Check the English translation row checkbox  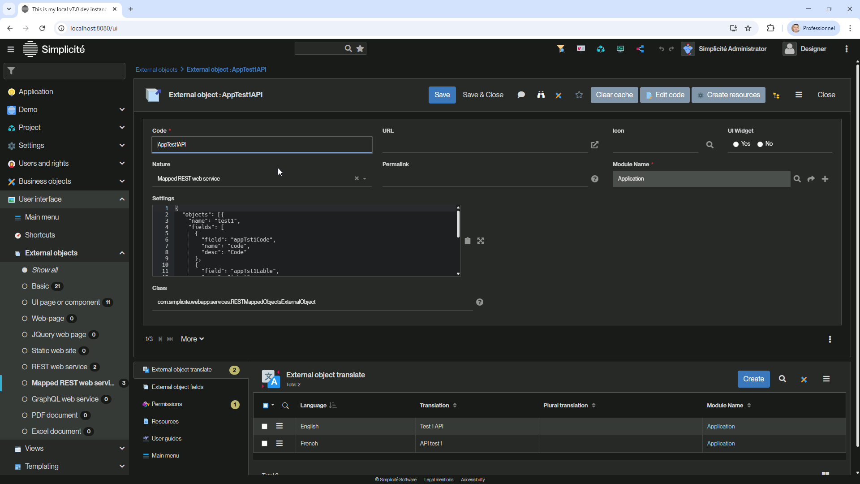coord(264,426)
